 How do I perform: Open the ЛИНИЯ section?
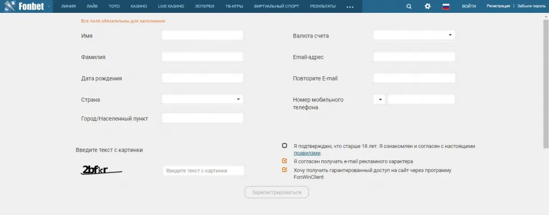69,6
